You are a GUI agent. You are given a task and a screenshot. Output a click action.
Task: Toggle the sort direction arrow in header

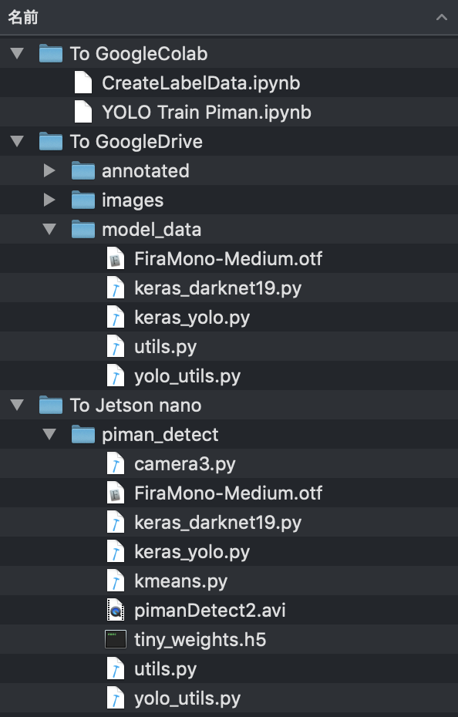442,18
